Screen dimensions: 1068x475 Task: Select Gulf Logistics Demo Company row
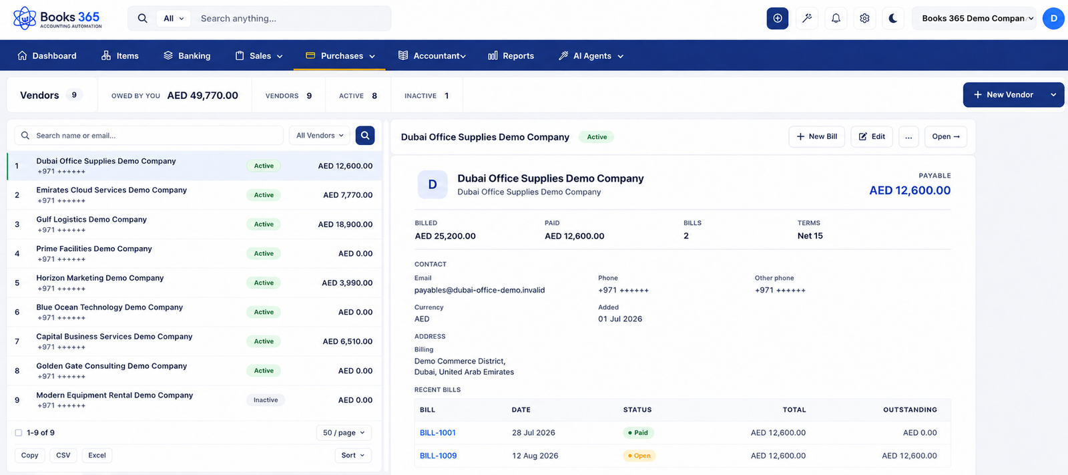194,224
